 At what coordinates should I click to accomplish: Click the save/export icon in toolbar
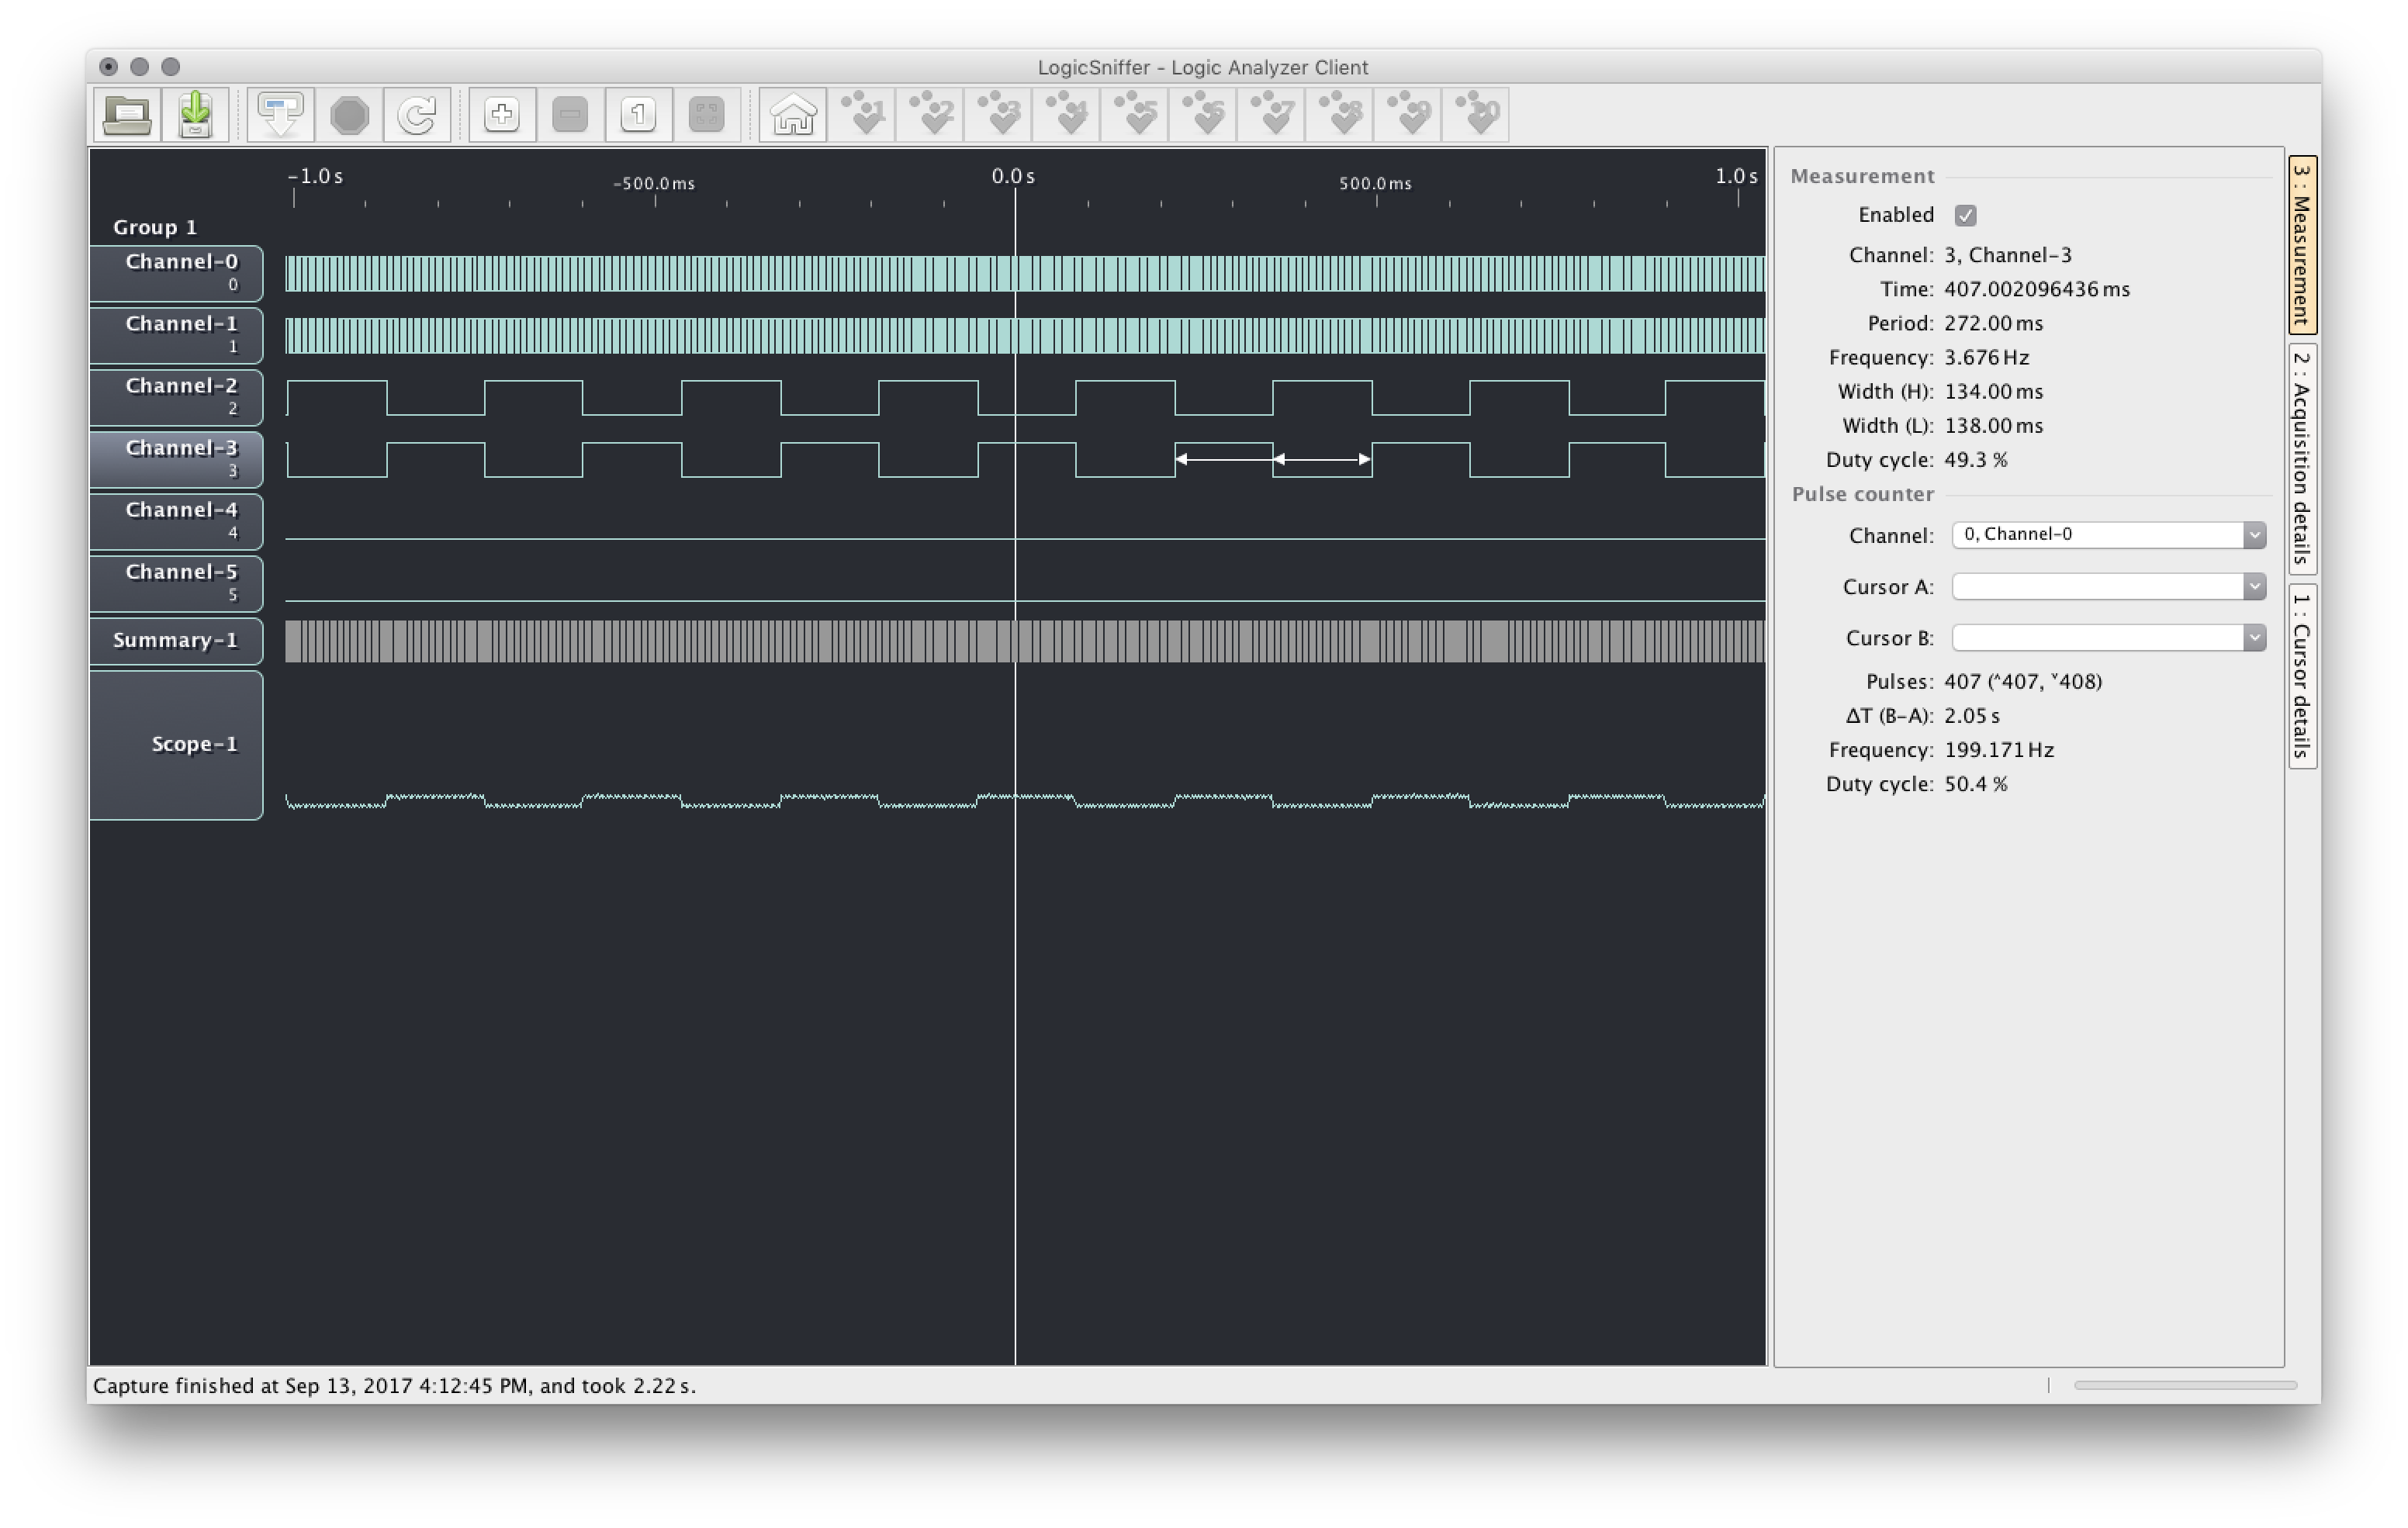click(196, 114)
